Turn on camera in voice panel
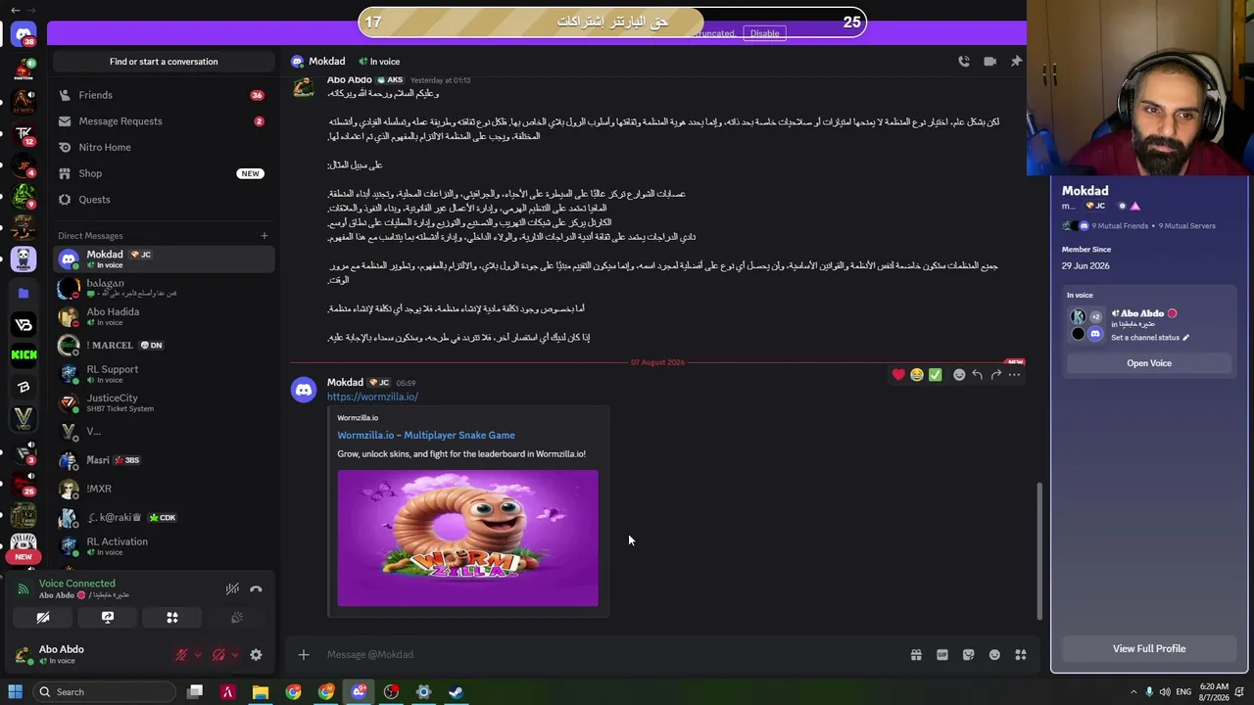Viewport: 1254px width, 705px height. pyautogui.click(x=43, y=618)
